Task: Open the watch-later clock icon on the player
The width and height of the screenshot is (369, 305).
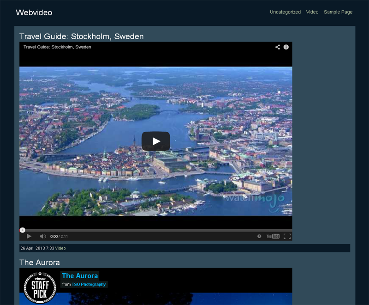Action: click(259, 236)
